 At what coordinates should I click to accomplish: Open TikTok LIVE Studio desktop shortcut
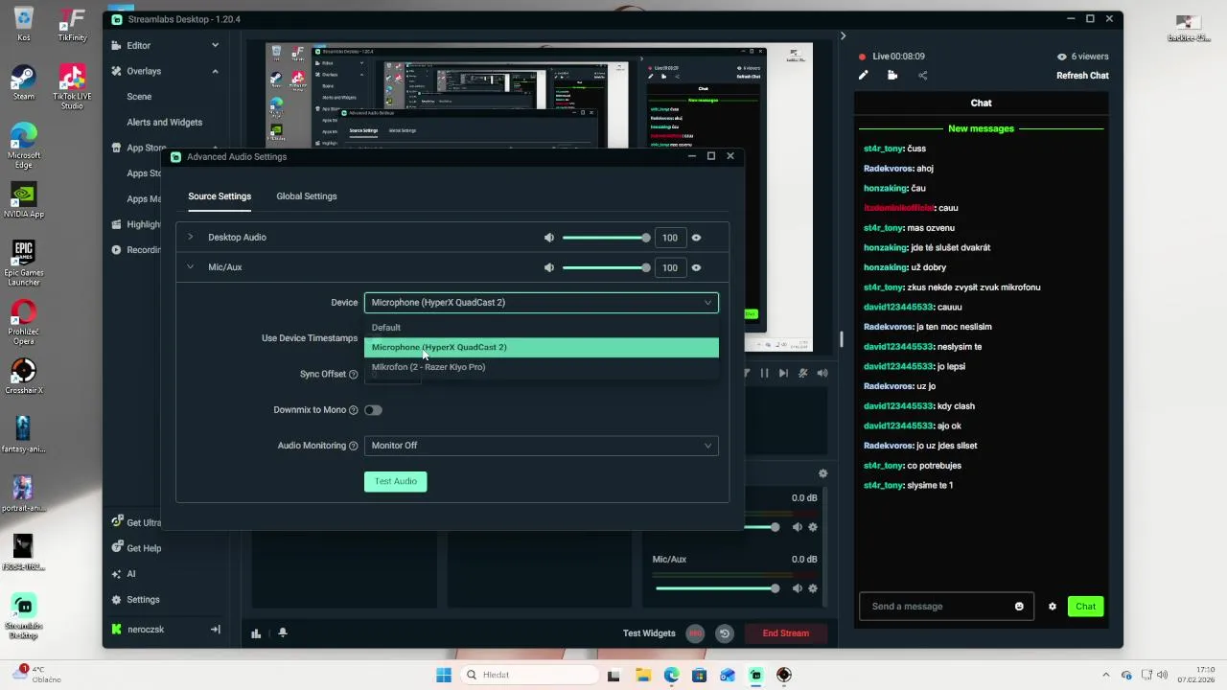(72, 86)
